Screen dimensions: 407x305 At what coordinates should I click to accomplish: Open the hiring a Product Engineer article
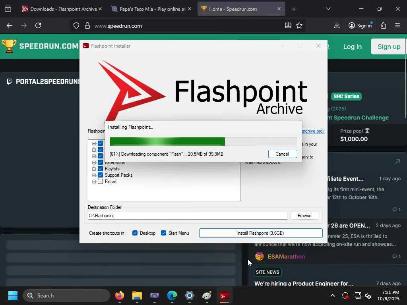click(304, 283)
